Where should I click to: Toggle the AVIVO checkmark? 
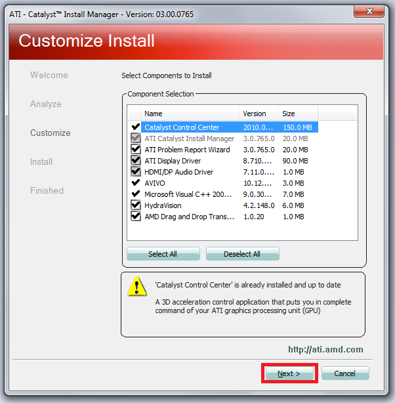136,182
